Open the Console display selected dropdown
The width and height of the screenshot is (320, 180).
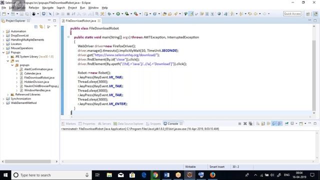(296, 123)
